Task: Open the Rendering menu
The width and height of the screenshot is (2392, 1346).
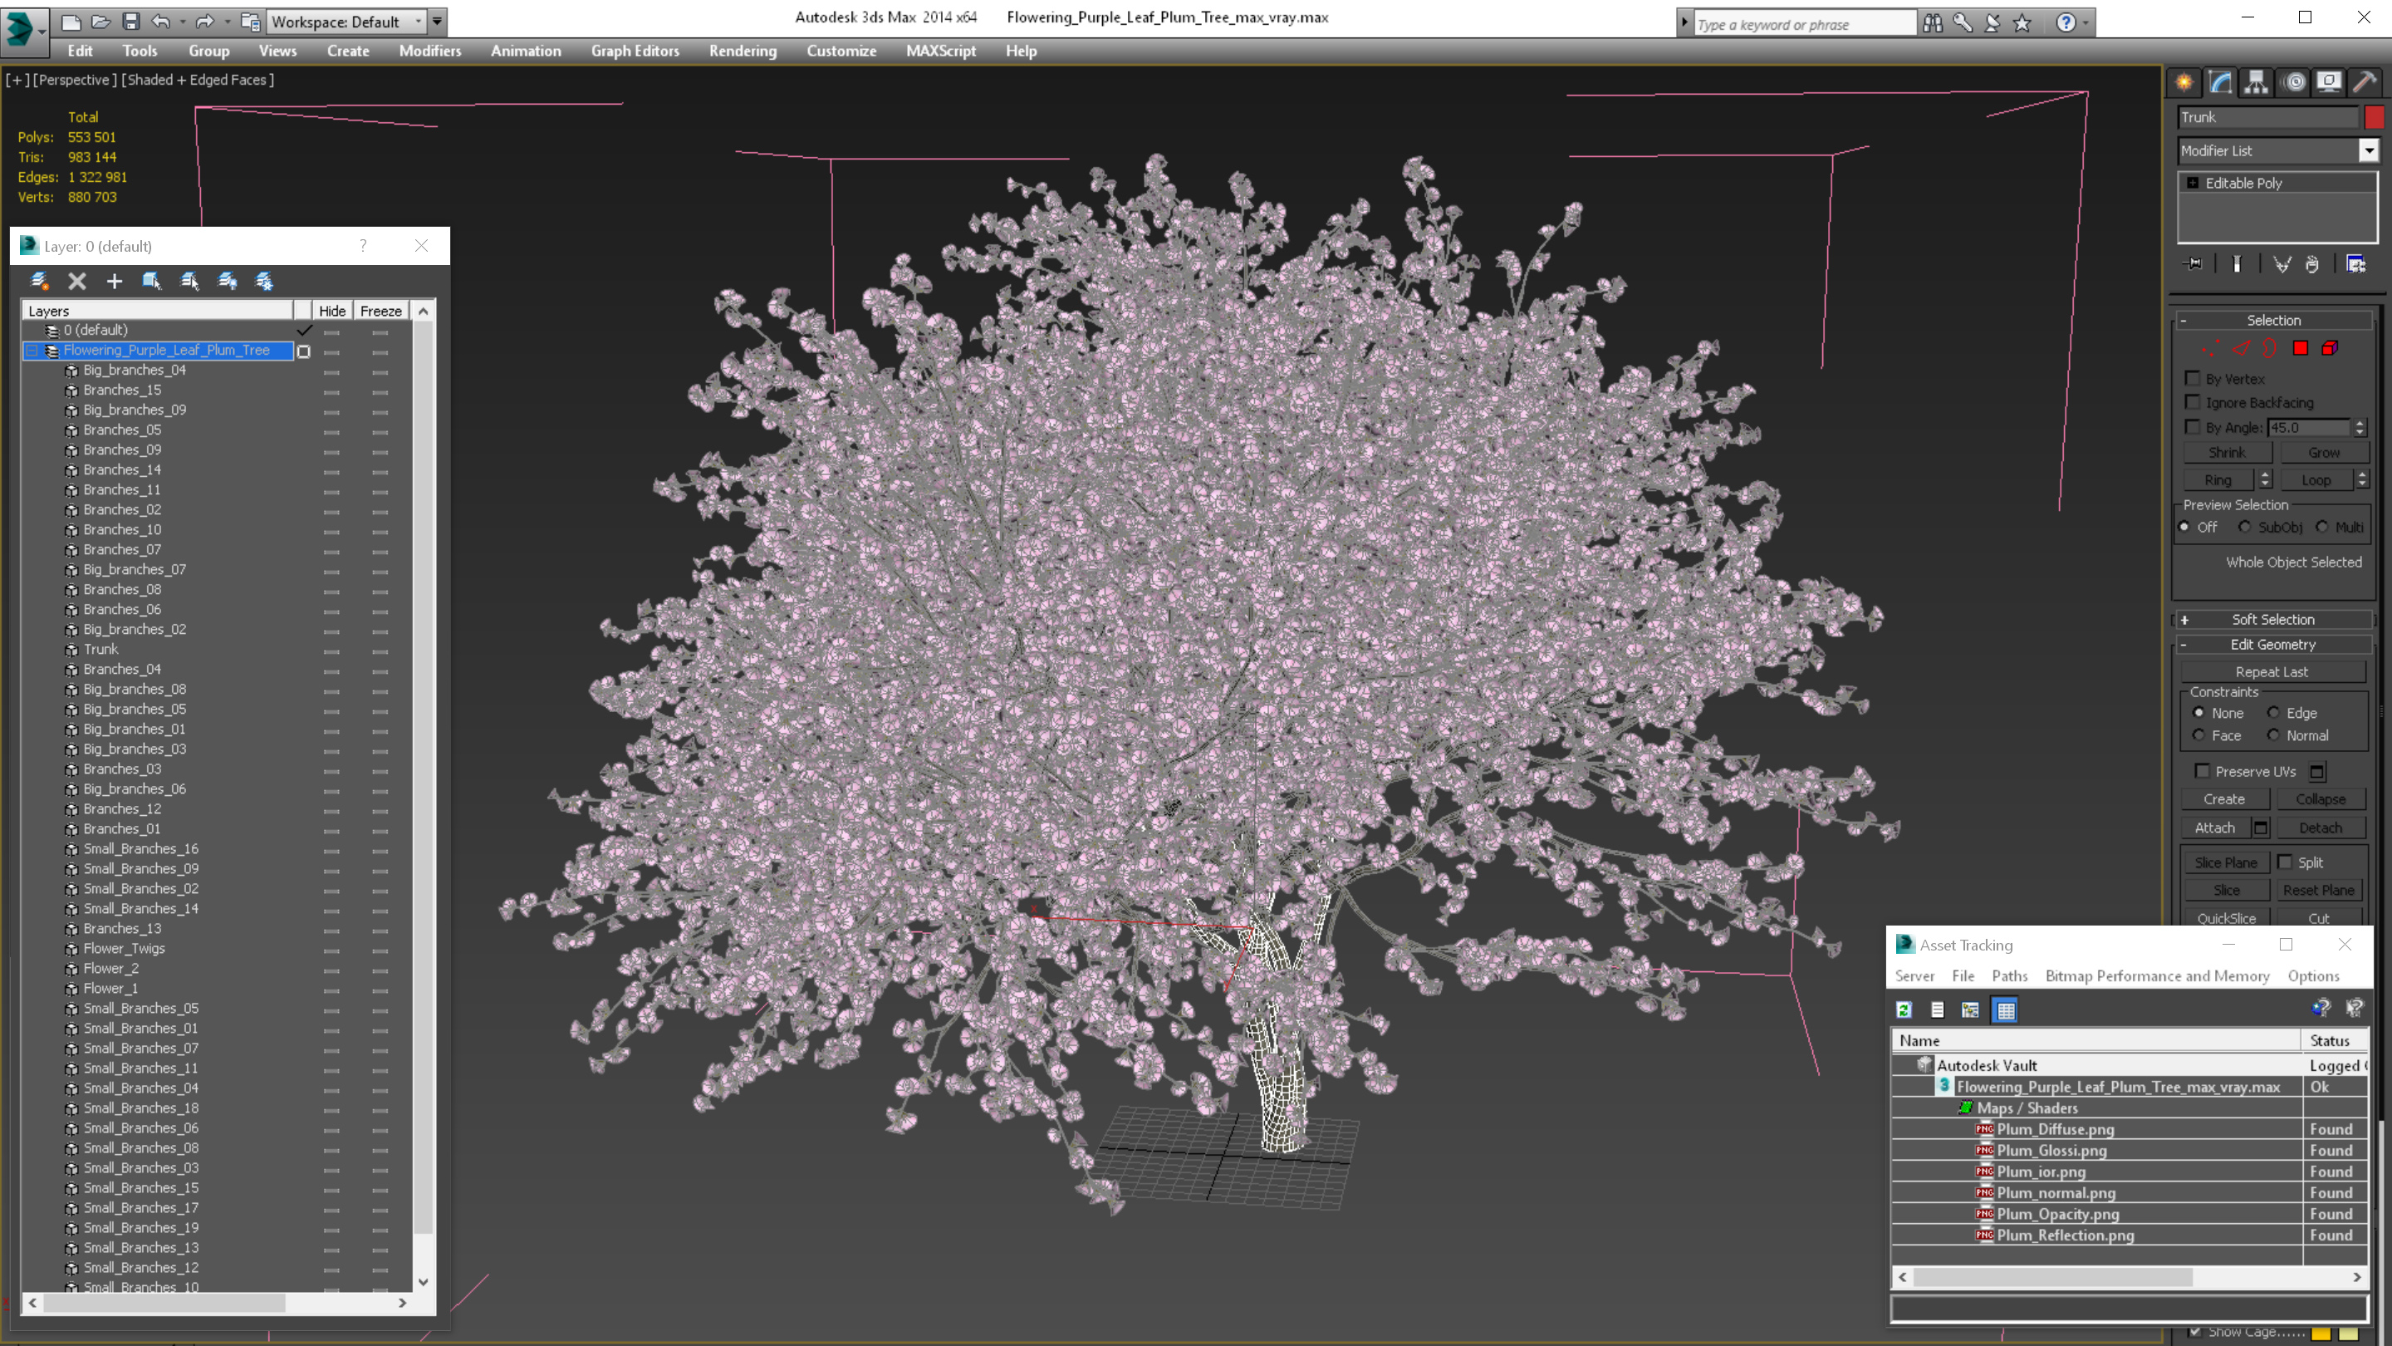Action: tap(743, 51)
